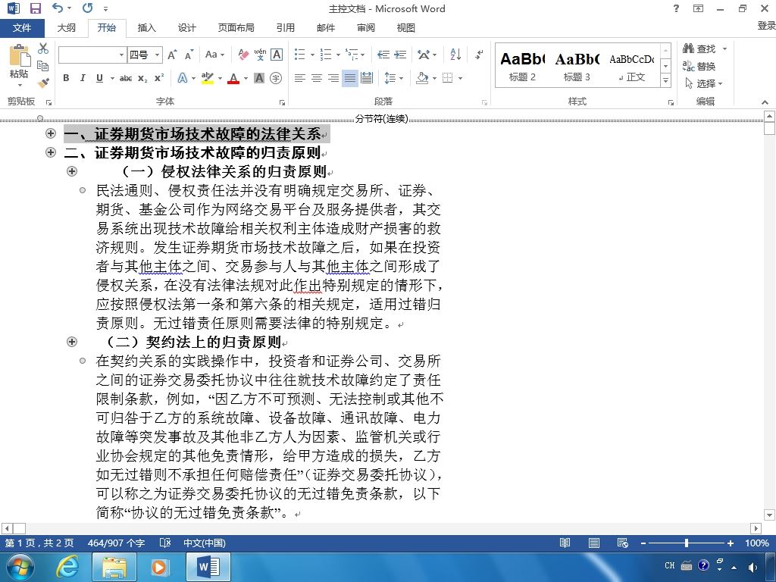The width and height of the screenshot is (776, 582).
Task: Expand heading (二)契约法上的归责原则
Action: pyautogui.click(x=72, y=342)
